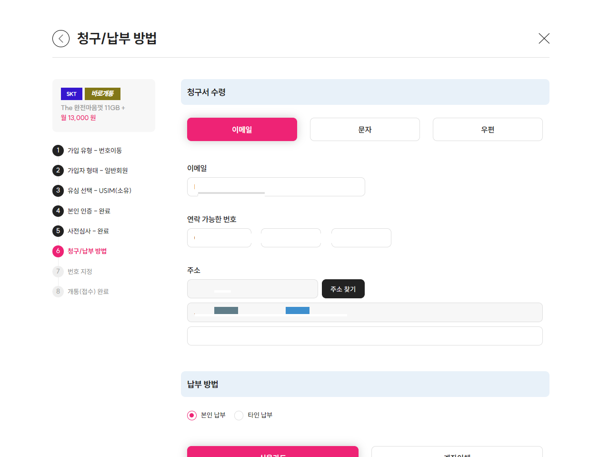Click the detailed address input field

[x=365, y=336]
